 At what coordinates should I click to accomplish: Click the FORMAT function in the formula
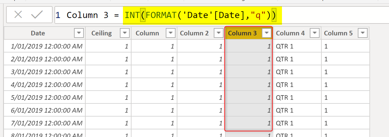[x=161, y=15]
